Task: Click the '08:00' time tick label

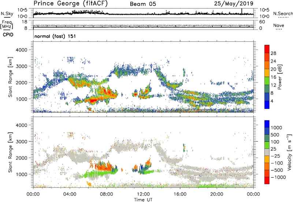Action: (107, 194)
